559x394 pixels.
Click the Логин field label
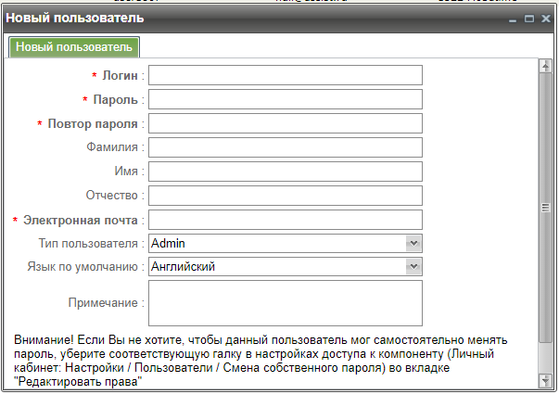[121, 75]
